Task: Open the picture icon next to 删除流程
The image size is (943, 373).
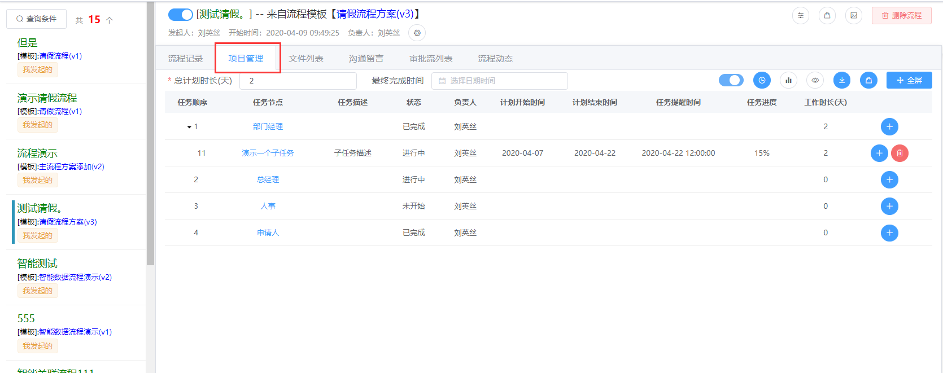Action: (854, 15)
